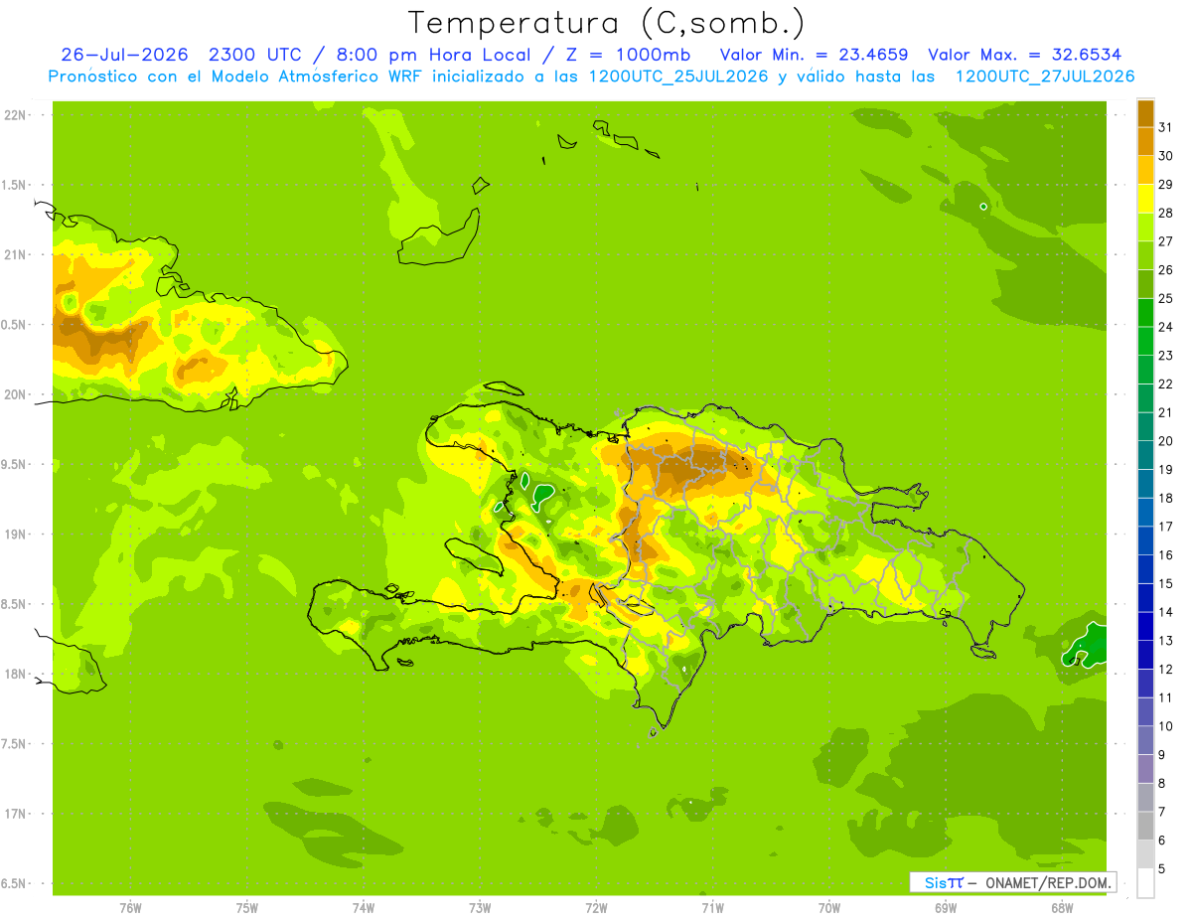
Task: Click the "71W" longitude label
Action: 712,908
